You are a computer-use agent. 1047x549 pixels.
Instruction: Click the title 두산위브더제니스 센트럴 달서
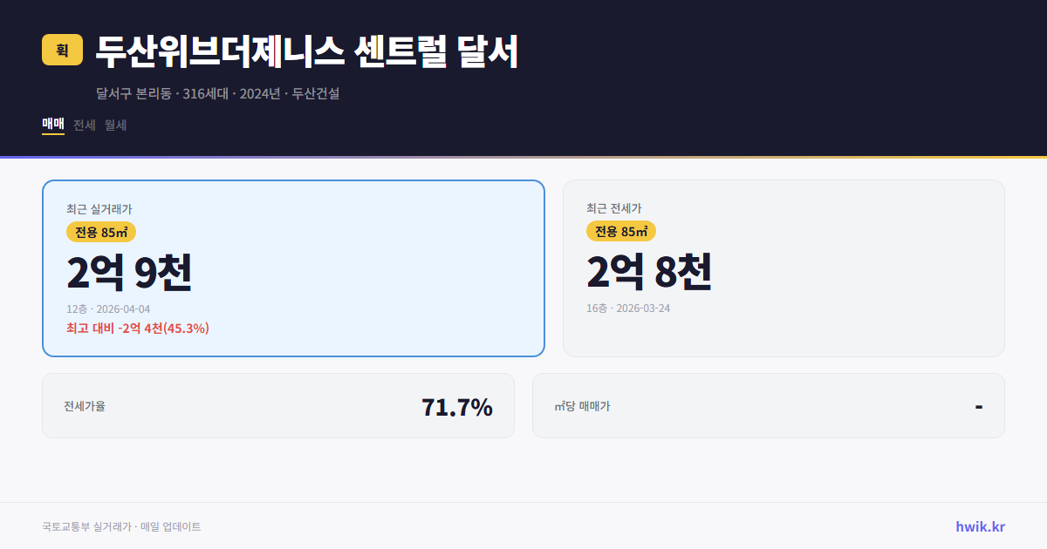[x=305, y=50]
